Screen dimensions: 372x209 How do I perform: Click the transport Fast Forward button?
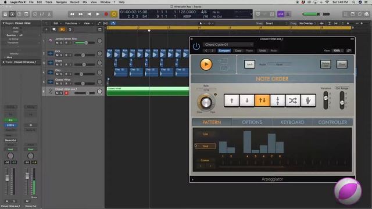tap(81, 14)
